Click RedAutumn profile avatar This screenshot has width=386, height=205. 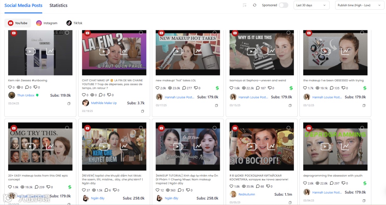233,194
